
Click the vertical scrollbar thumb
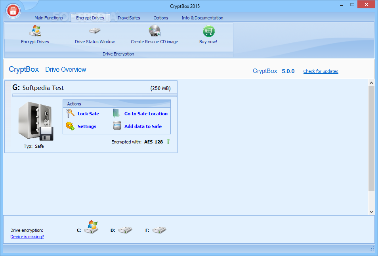[371, 139]
